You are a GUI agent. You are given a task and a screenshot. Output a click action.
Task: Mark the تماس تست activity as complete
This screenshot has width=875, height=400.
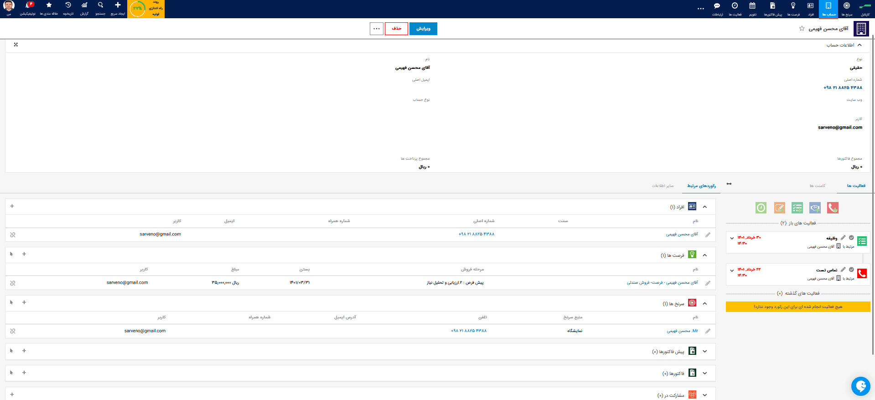[x=851, y=270]
